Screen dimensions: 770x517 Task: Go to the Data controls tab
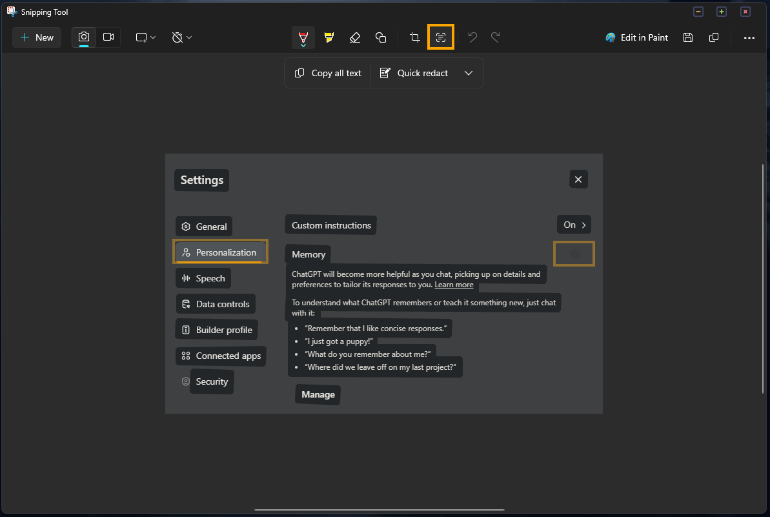tap(216, 304)
